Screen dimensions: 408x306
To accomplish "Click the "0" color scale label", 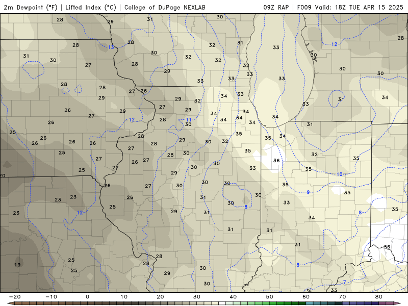I will pyautogui.click(x=87, y=297).
